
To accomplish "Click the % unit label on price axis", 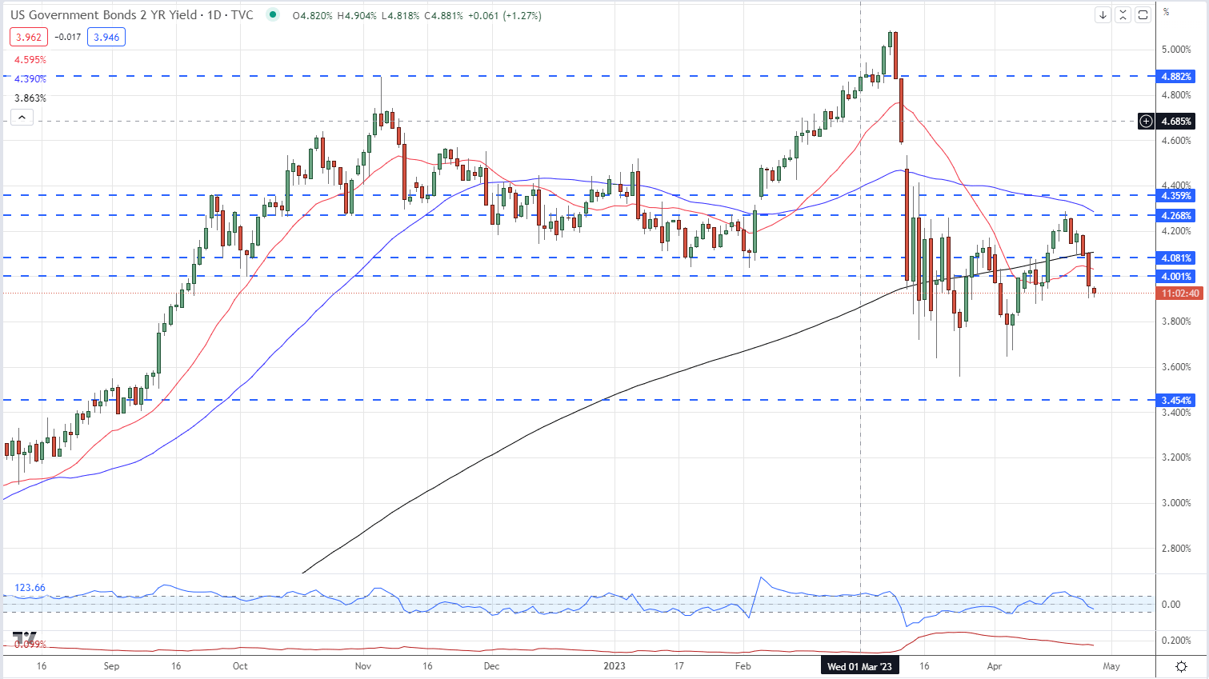I will click(1167, 12).
